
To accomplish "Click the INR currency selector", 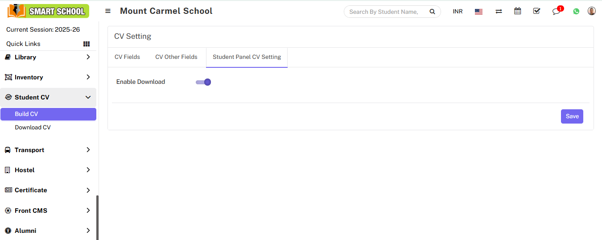I will click(x=458, y=12).
